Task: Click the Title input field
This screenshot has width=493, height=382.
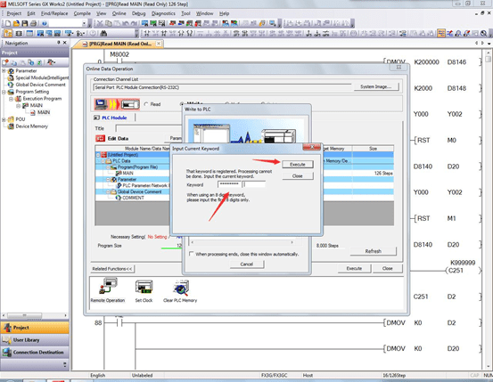Action: [149, 128]
